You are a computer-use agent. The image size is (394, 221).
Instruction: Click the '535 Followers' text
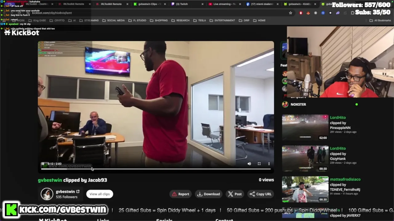pyautogui.click(x=66, y=197)
